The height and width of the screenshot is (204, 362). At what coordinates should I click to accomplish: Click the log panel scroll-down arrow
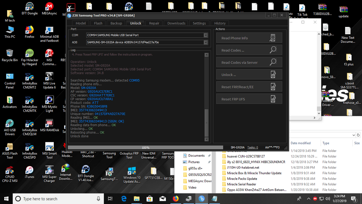point(206,139)
